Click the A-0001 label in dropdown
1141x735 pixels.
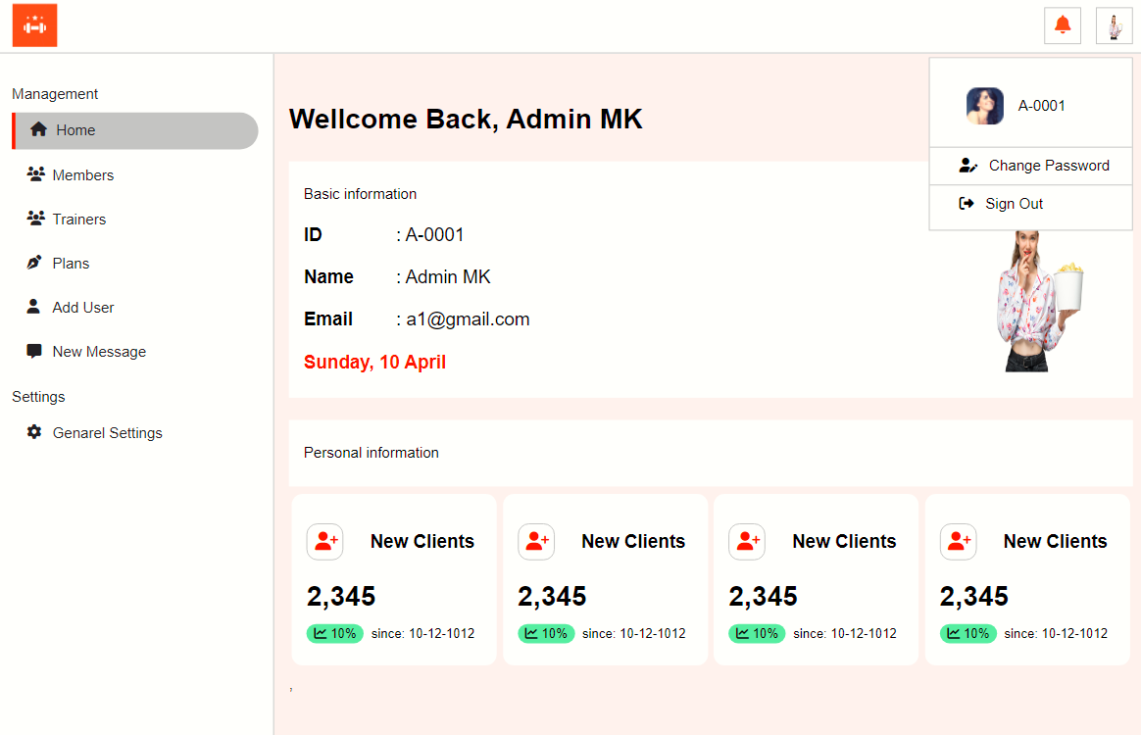click(x=1041, y=106)
